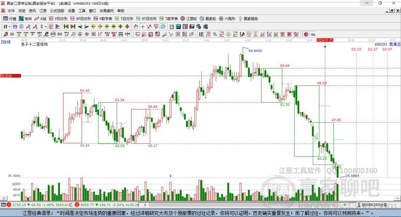This screenshot has width=401, height=217.
Task: Open the 9T四方形 tool
Action: click(146, 19)
